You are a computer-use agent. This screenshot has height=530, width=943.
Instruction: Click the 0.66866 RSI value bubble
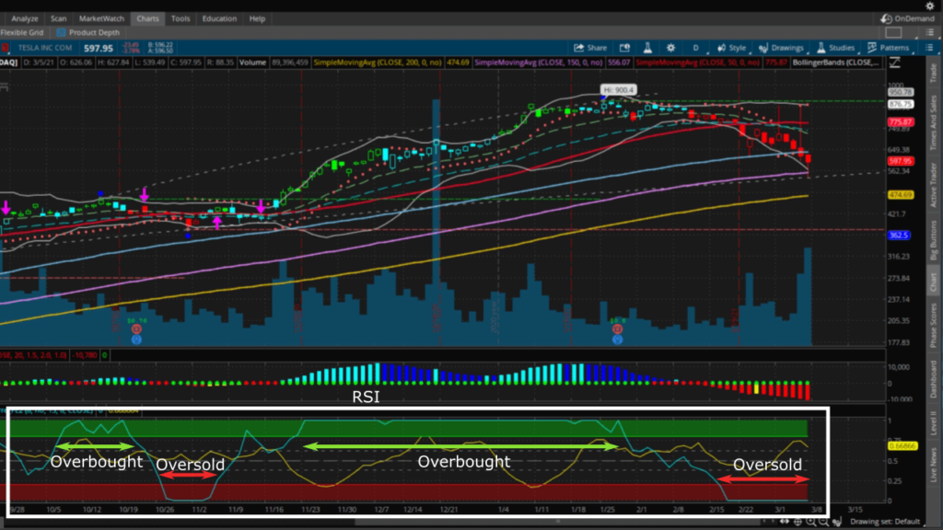[x=902, y=446]
